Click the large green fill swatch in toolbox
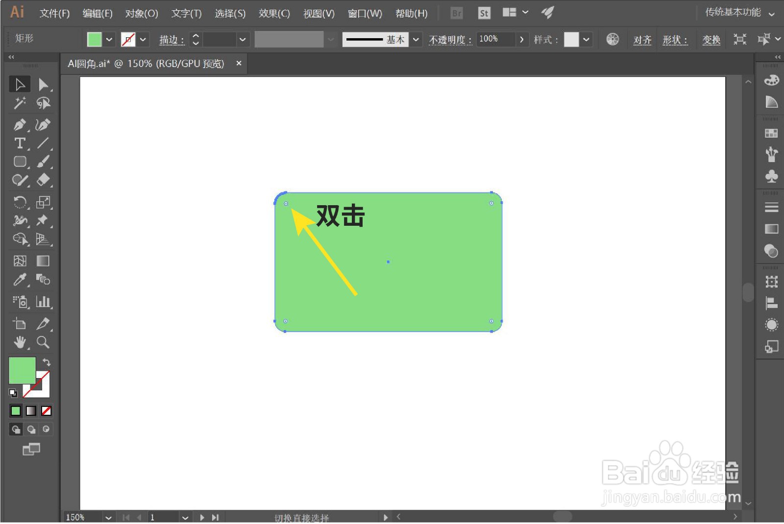 (x=22, y=370)
